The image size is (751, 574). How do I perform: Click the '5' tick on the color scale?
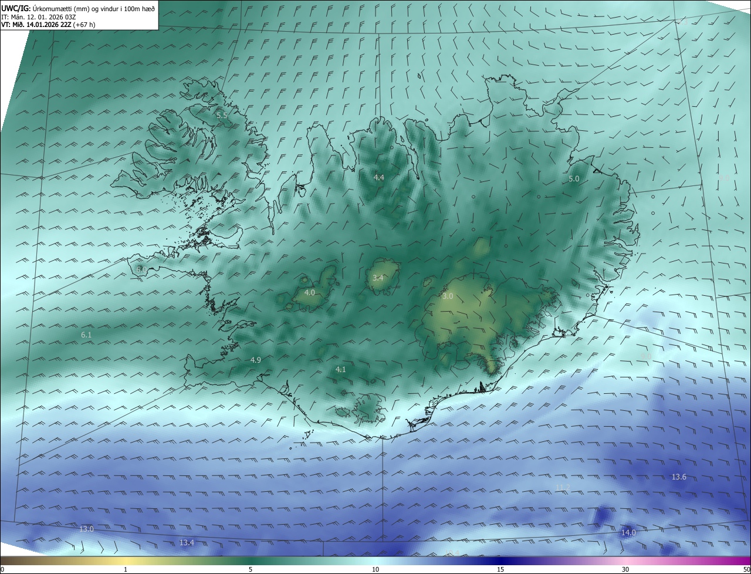click(251, 569)
